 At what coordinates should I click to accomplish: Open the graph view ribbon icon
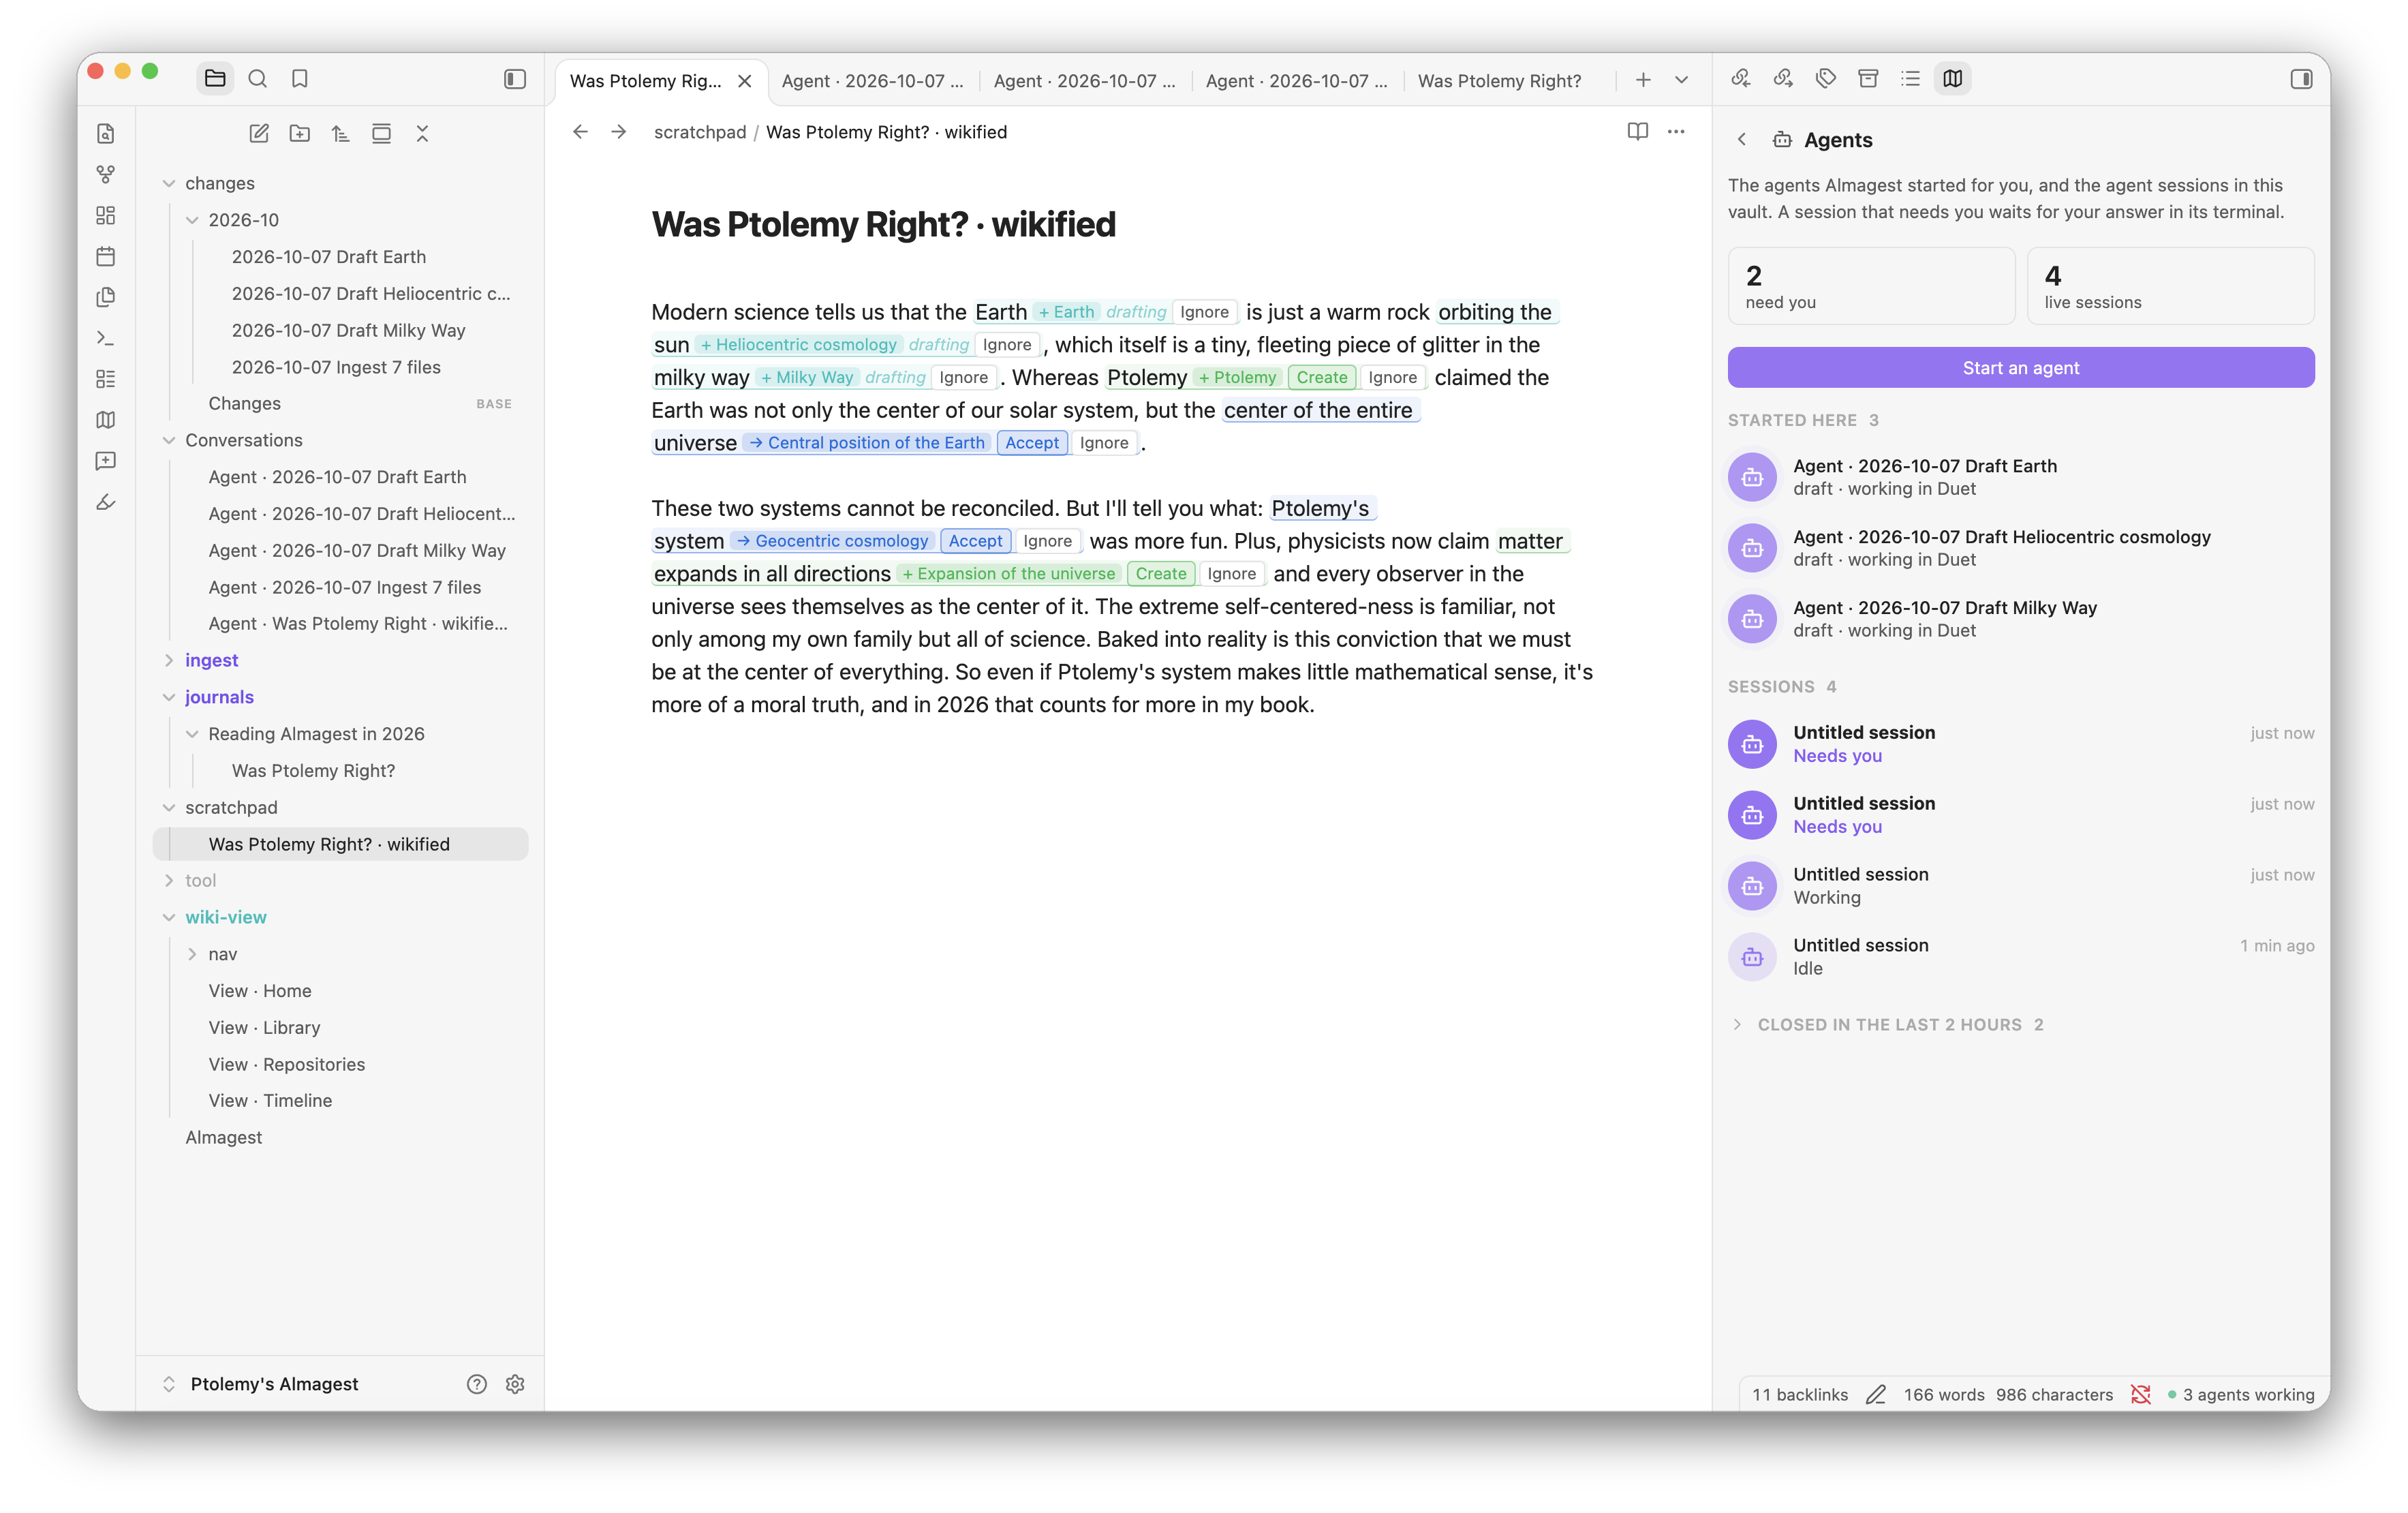click(105, 175)
